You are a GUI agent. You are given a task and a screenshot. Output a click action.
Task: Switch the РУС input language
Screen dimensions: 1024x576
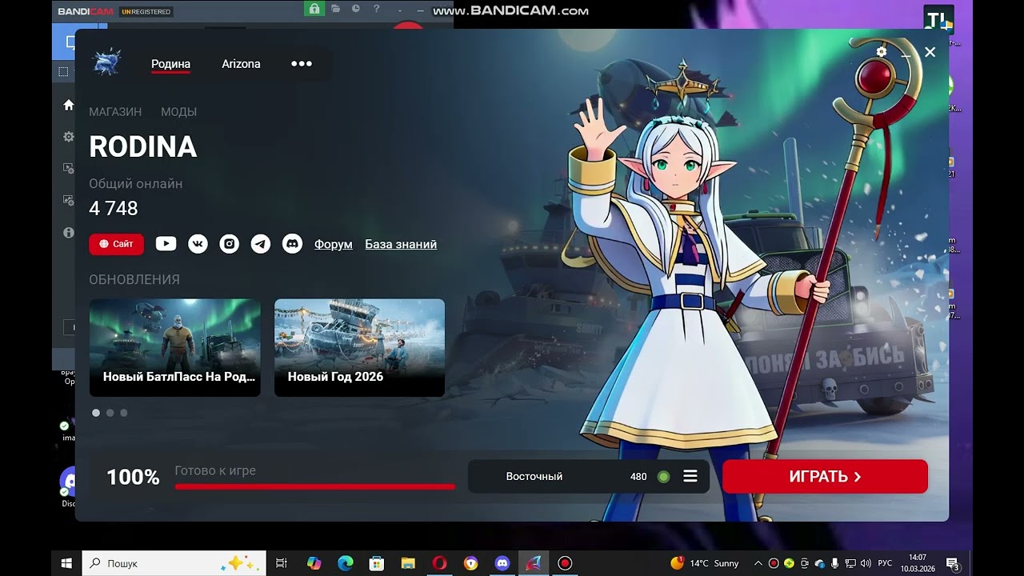click(x=885, y=563)
